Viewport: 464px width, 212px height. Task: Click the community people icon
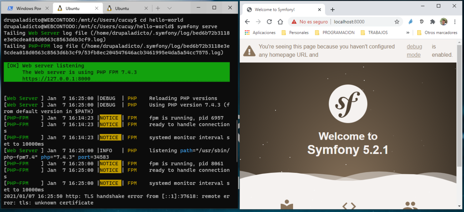point(410,205)
